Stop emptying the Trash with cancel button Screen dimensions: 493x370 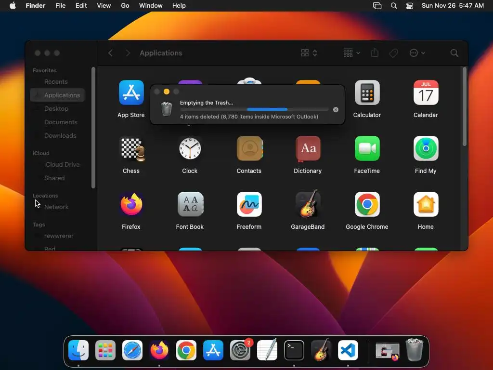click(x=336, y=109)
